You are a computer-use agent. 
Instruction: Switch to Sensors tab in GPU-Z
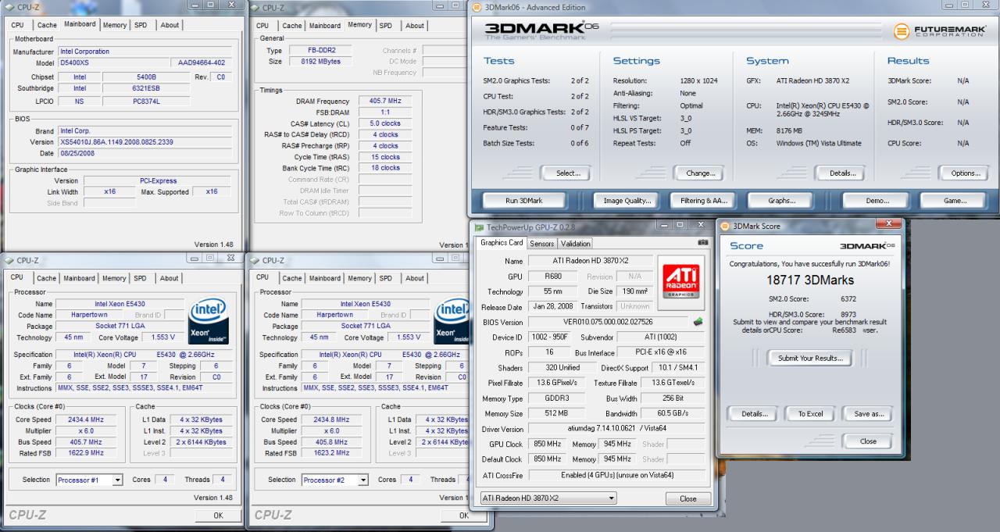click(x=542, y=244)
